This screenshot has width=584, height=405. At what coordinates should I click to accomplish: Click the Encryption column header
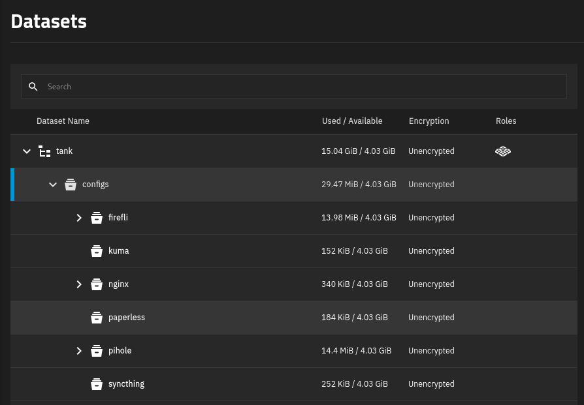pos(429,121)
